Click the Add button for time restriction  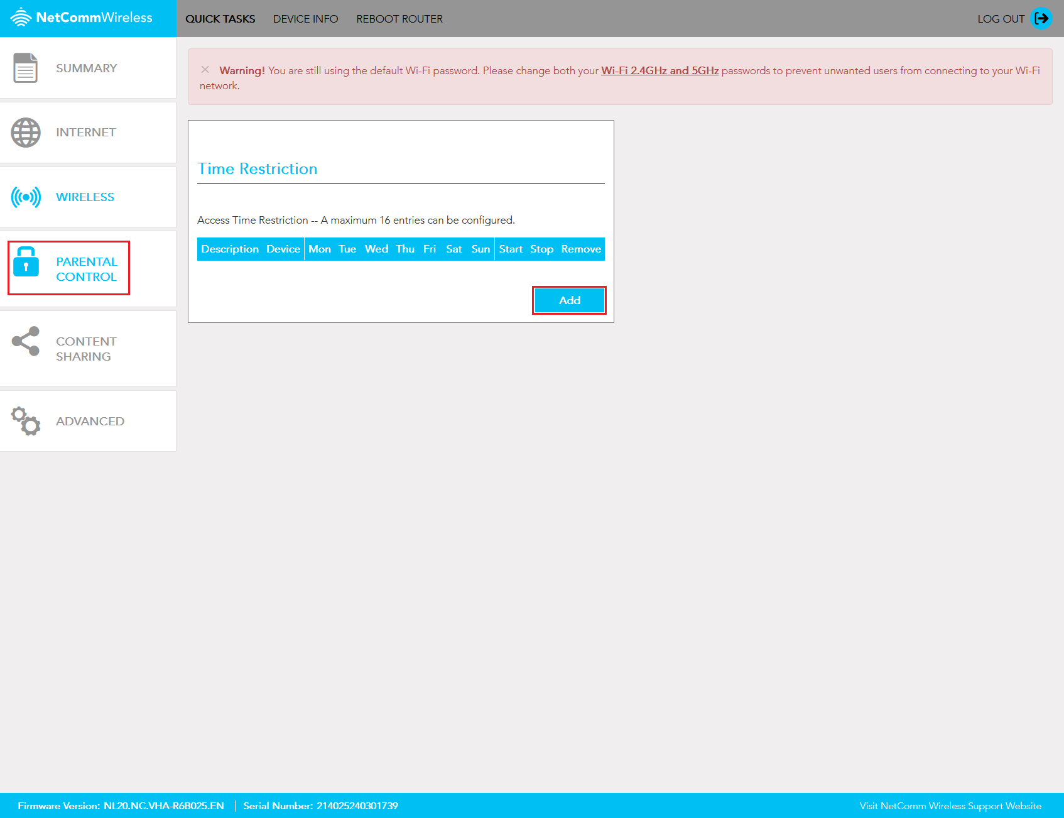click(569, 300)
